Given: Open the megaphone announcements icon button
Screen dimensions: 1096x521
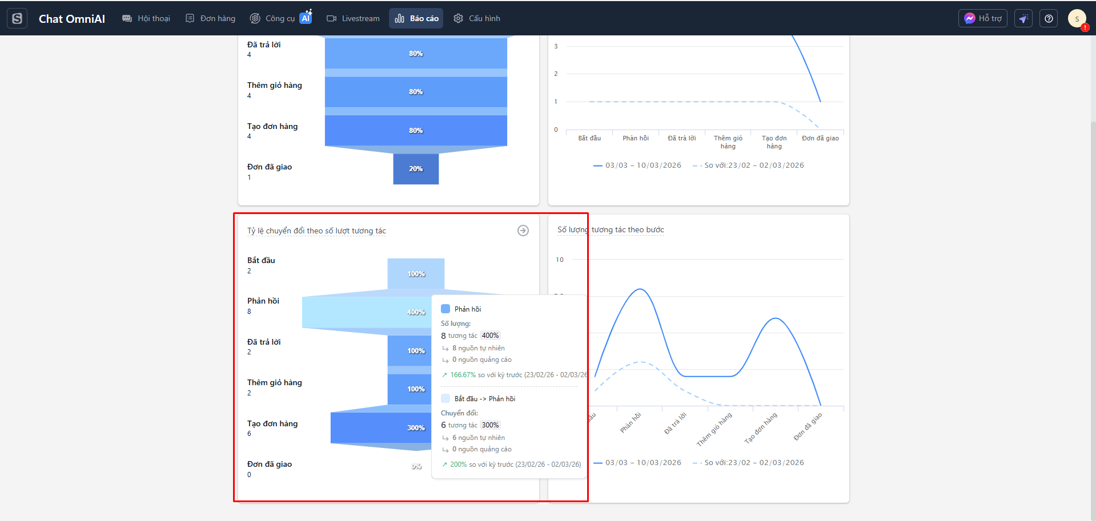Looking at the screenshot, I should (1023, 18).
